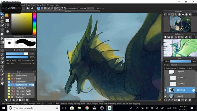Select the DryBrush brush
Viewport: 197px width, 111px height.
coord(21,97)
